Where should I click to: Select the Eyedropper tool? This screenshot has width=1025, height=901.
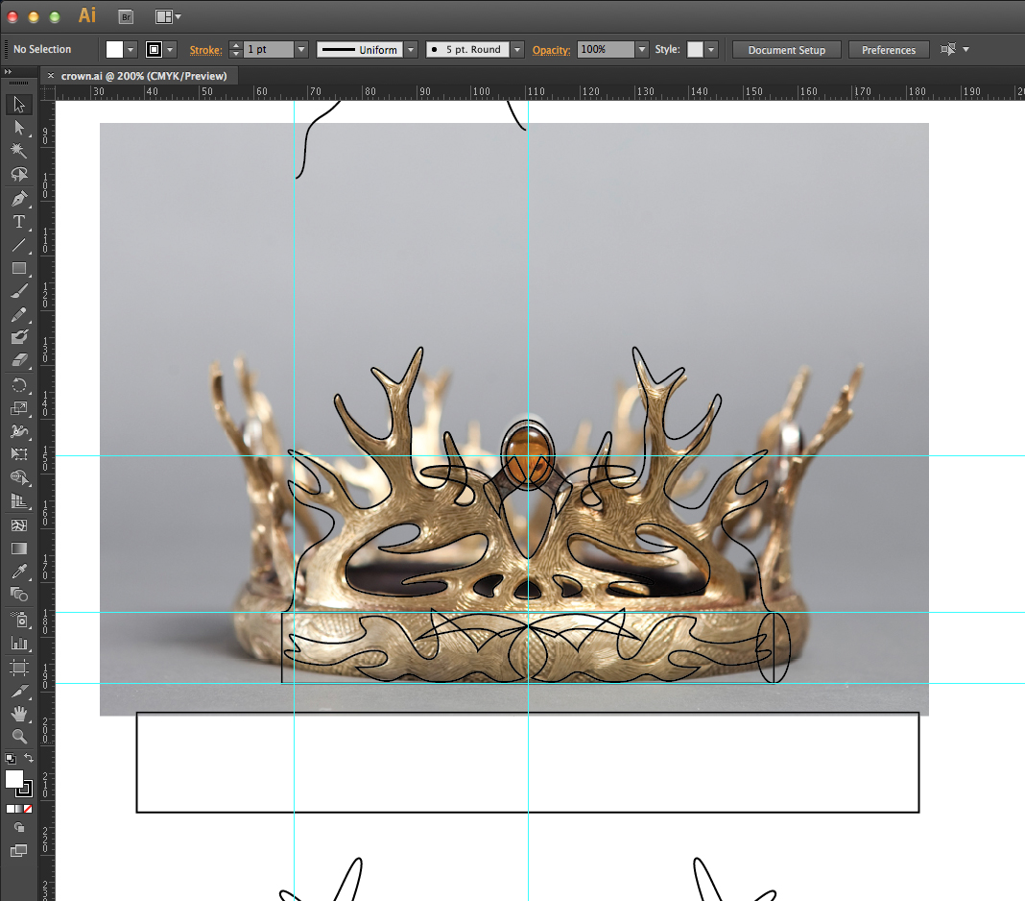click(x=19, y=572)
